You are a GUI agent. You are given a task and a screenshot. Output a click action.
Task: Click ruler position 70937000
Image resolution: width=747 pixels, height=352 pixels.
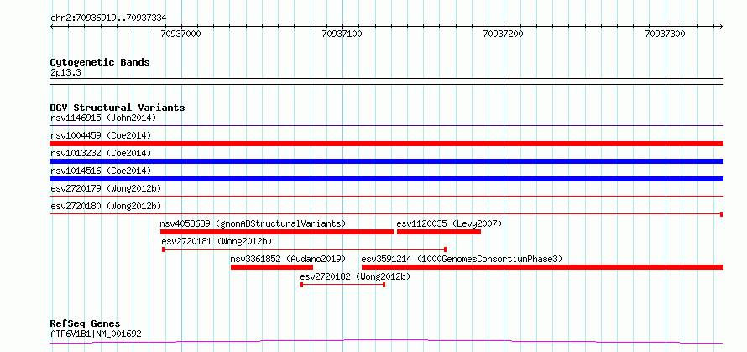point(181,34)
